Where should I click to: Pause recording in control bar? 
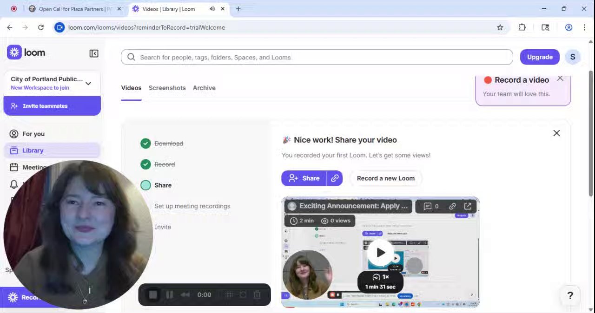[x=170, y=295]
